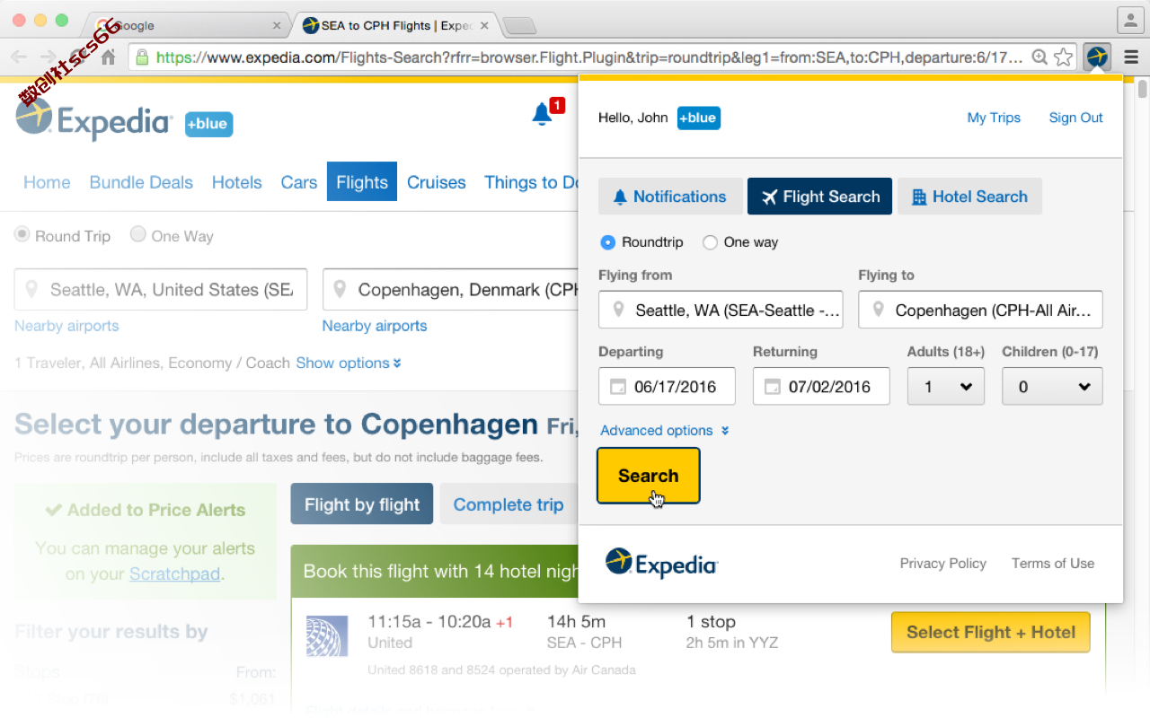
Task: Click Nearby airports under Seattle field
Action: 66,326
